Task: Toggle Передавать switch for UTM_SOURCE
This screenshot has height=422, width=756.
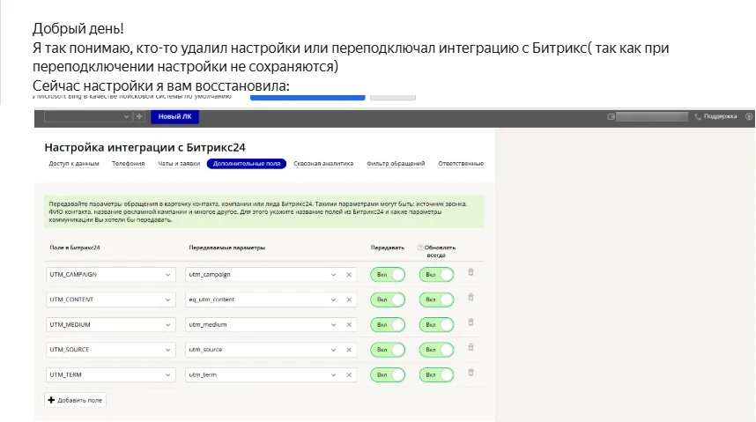Action: click(388, 350)
